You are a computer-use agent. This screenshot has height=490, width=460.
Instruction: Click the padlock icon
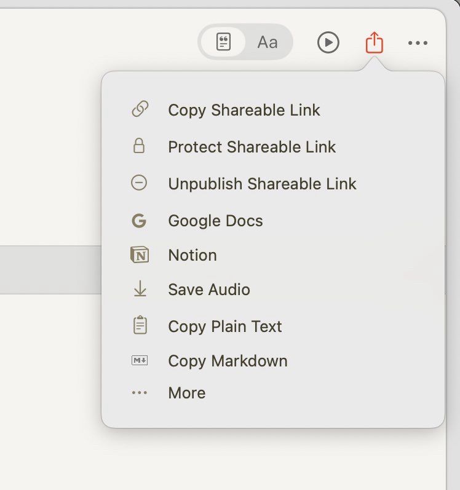[x=139, y=146]
